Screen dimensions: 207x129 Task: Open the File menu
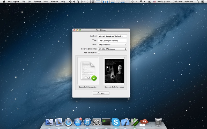click(23, 2)
